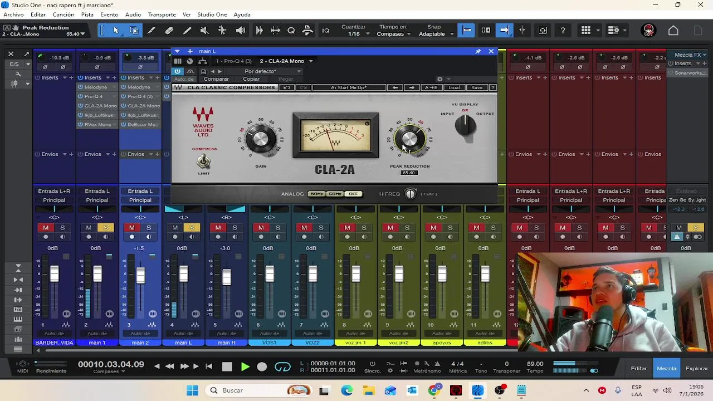Screen dimensions: 713x401
Task: Click the Quantize Q icon
Action: [291, 31]
